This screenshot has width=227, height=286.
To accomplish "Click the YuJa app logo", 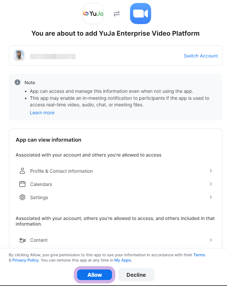I will [x=93, y=14].
